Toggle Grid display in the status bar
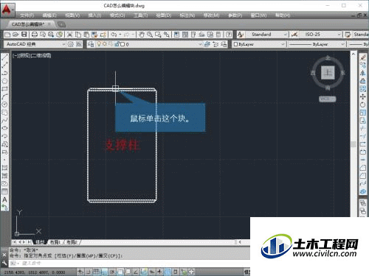Viewport: 369px width, 276px height. pos(96,272)
